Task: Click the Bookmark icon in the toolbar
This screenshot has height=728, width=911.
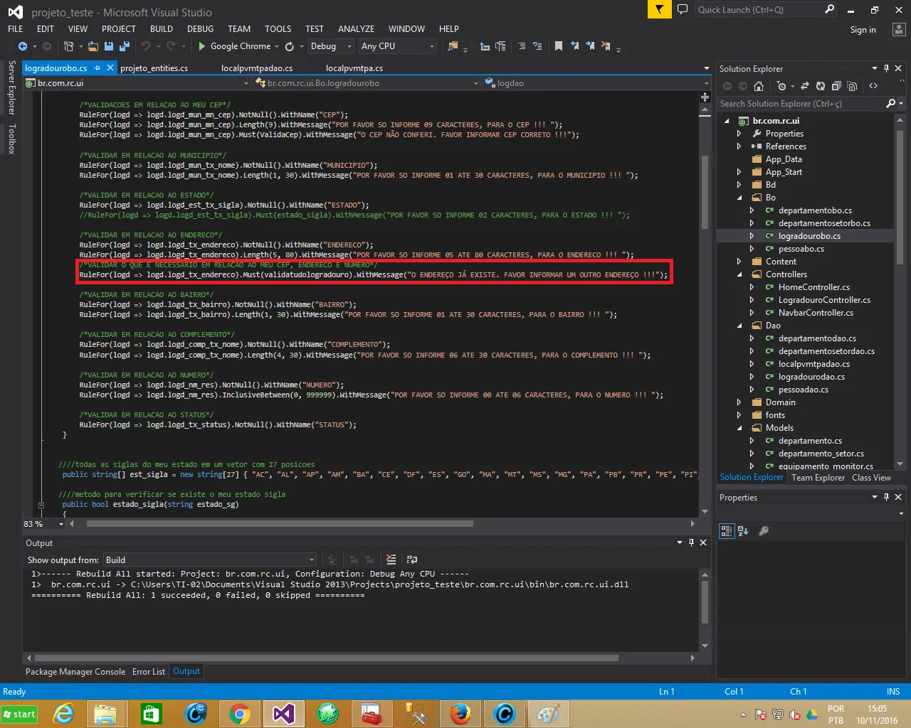Action: (x=559, y=46)
